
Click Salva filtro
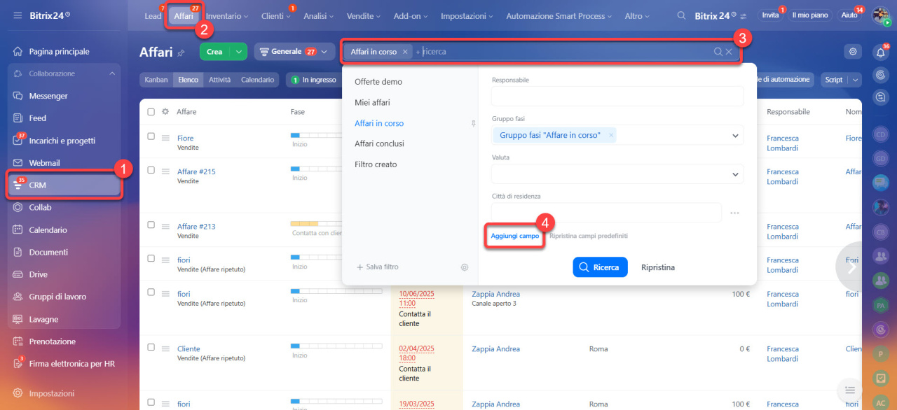click(x=378, y=267)
